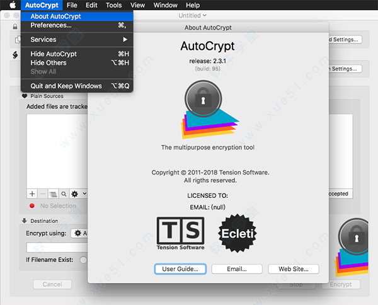Select Hide Others menu item

77,62
